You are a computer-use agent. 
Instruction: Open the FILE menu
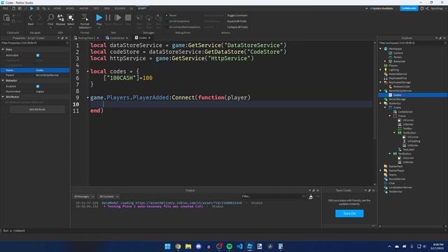tap(6, 8)
